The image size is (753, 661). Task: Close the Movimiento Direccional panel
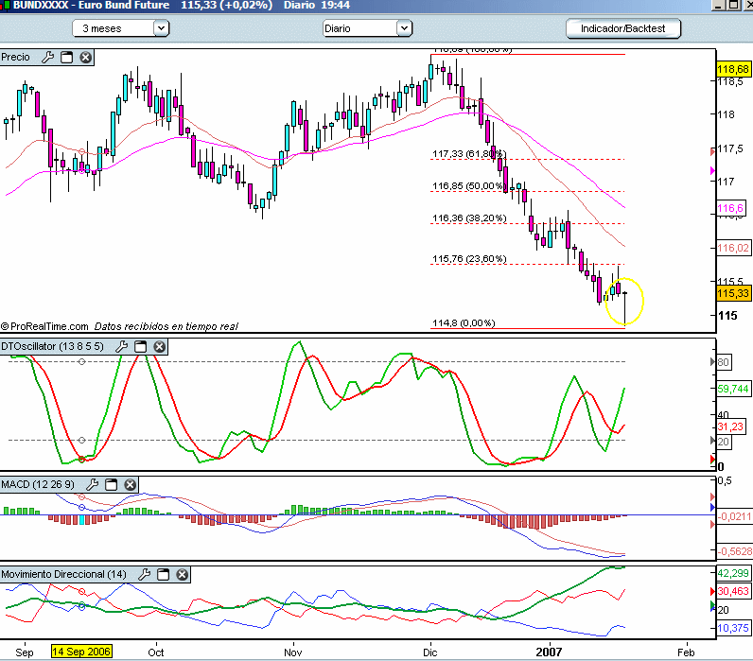pyautogui.click(x=183, y=574)
